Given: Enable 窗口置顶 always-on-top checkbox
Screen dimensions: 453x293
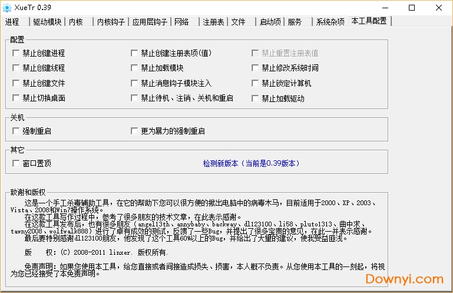Looking at the screenshot, I should (x=16, y=163).
